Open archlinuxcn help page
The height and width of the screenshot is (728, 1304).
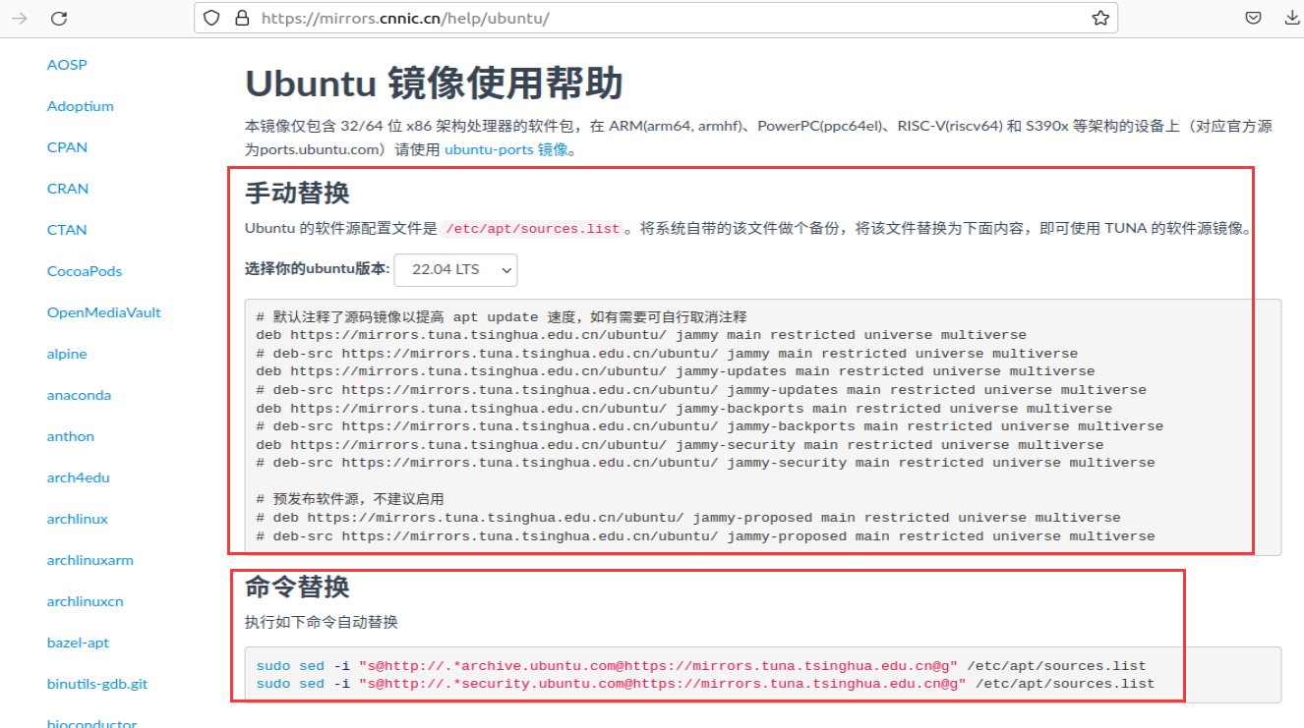86,601
